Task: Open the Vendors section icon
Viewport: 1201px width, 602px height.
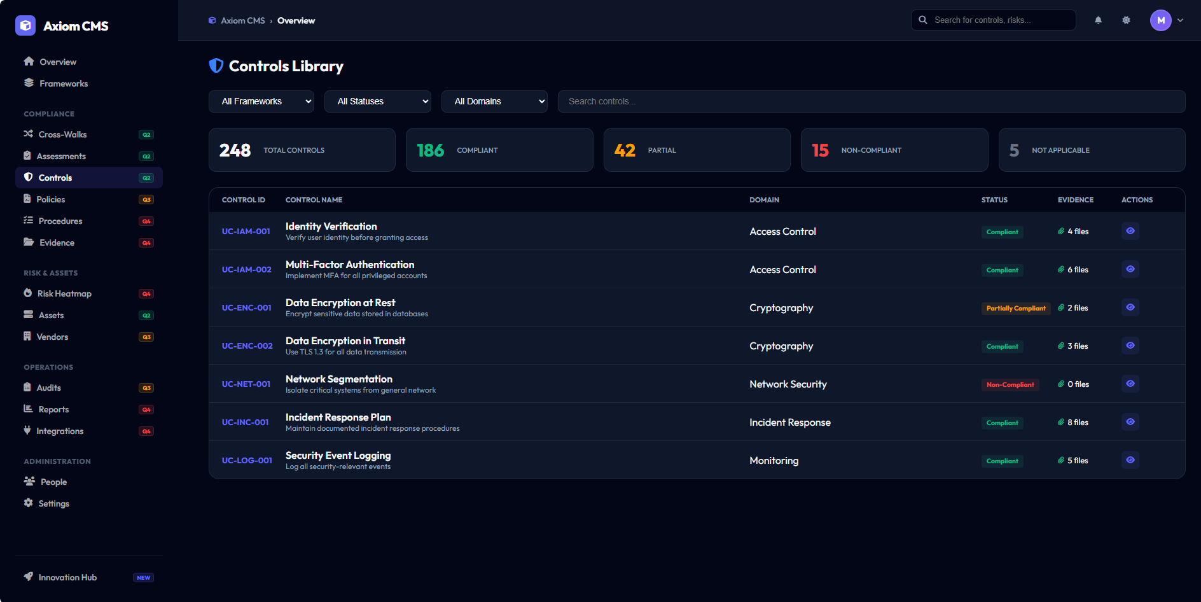Action: tap(28, 336)
